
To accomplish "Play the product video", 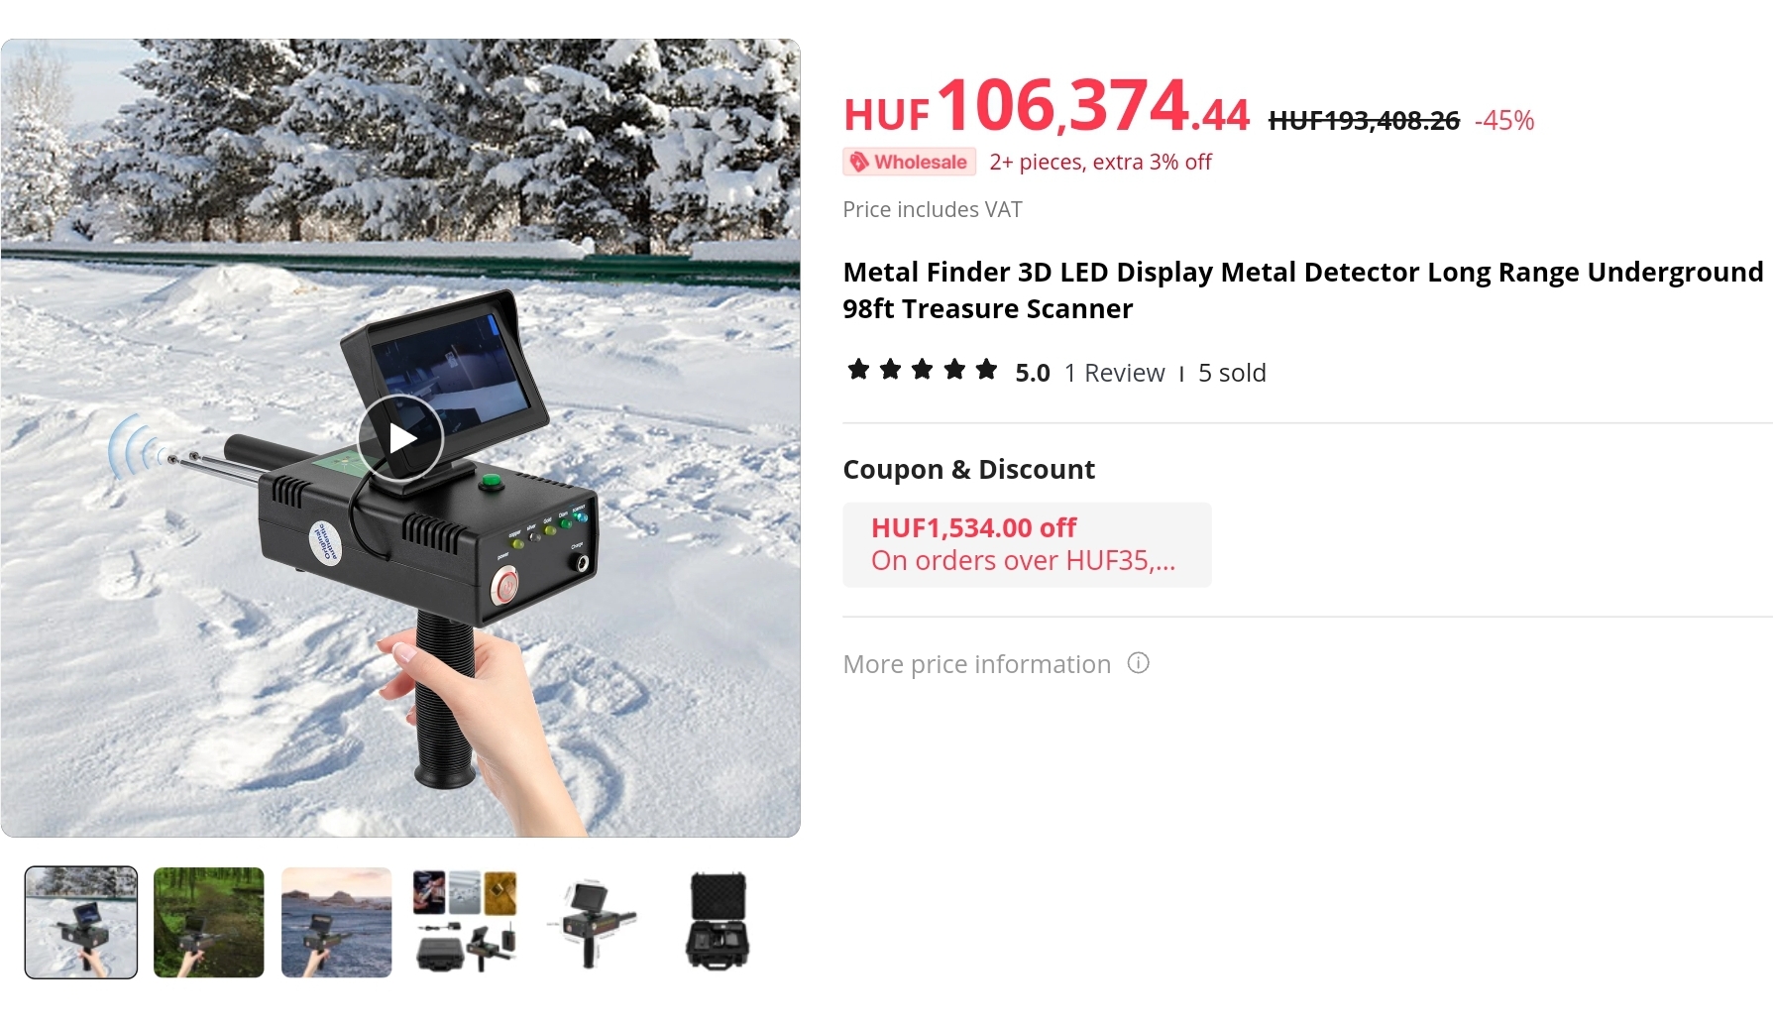I will pos(400,438).
